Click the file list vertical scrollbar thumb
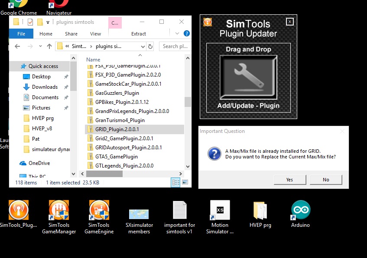367x258 pixels. tap(188, 102)
